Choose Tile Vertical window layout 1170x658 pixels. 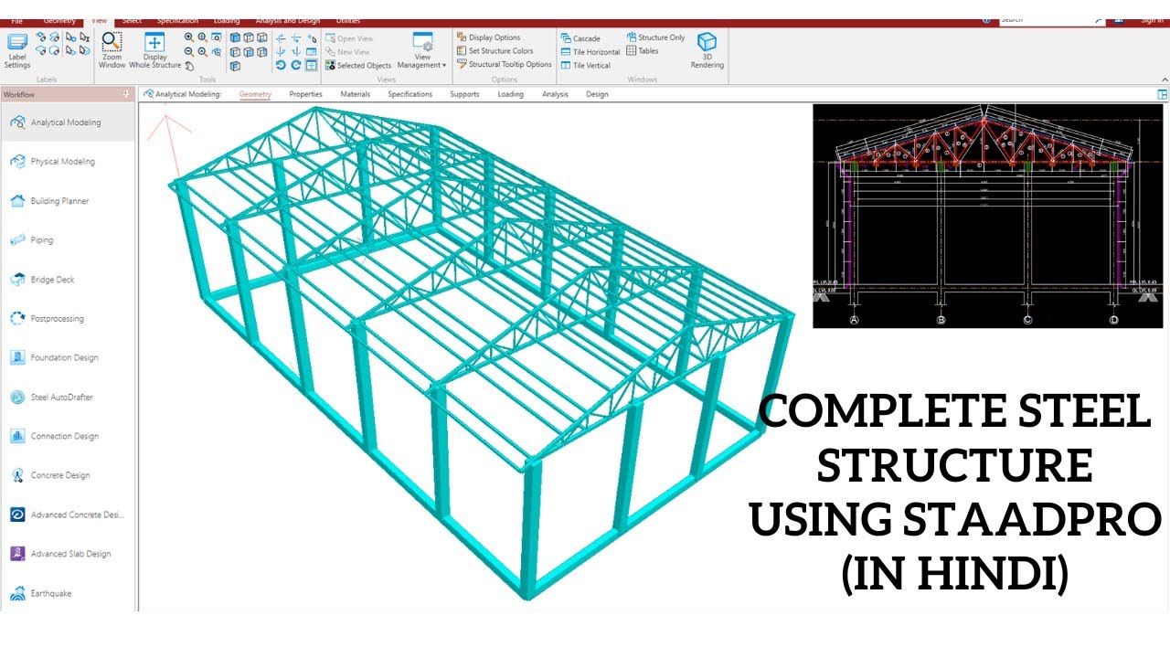coord(586,66)
